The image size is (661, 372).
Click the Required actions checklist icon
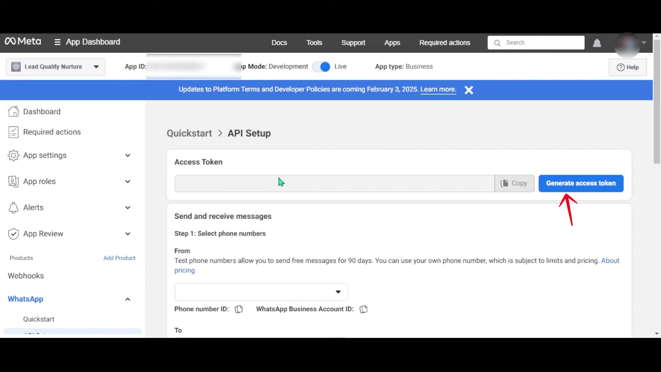pos(13,132)
